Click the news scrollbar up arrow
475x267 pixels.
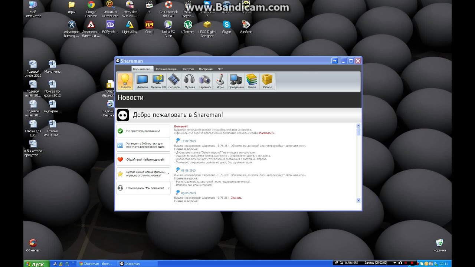pyautogui.click(x=358, y=126)
